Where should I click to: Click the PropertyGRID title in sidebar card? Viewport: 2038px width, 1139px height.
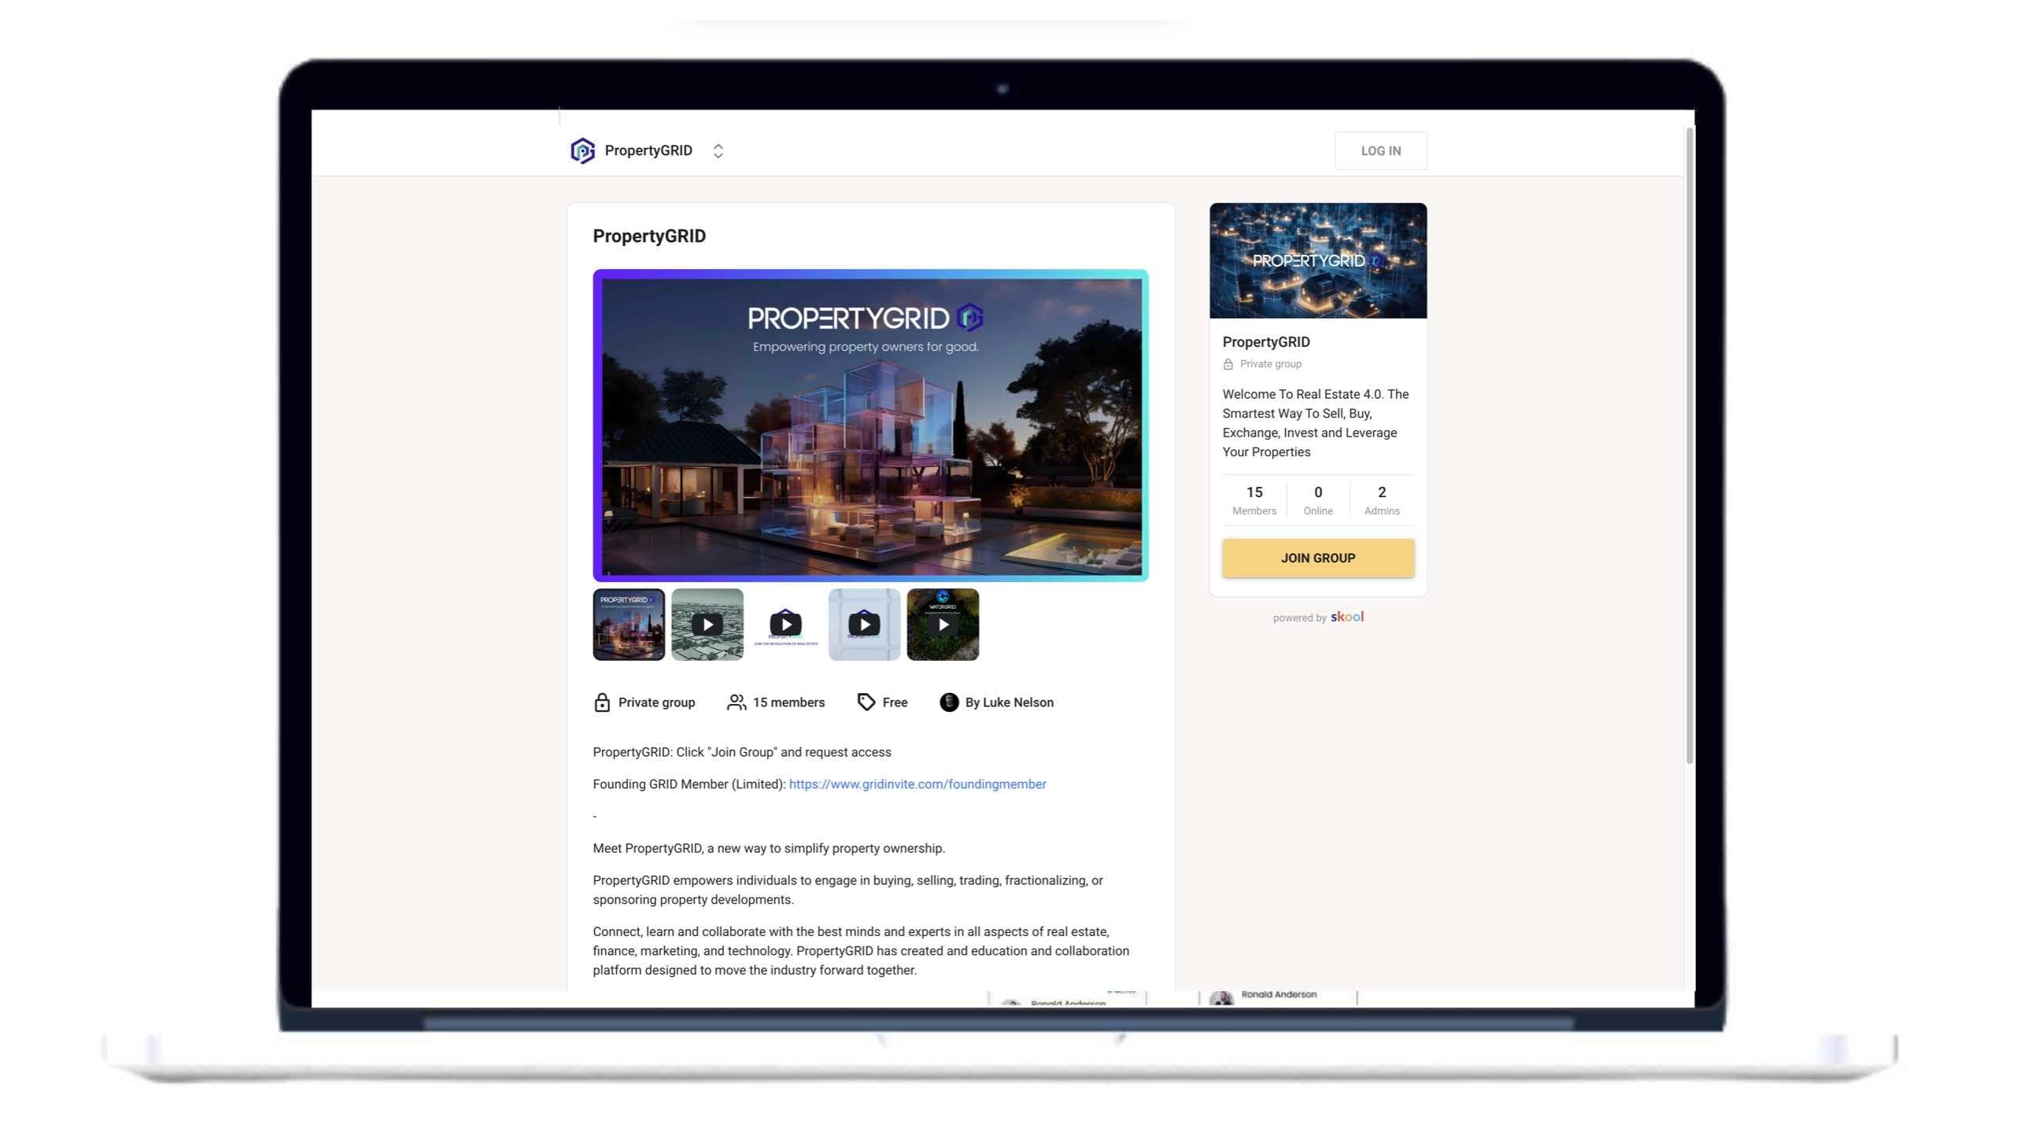(1266, 341)
